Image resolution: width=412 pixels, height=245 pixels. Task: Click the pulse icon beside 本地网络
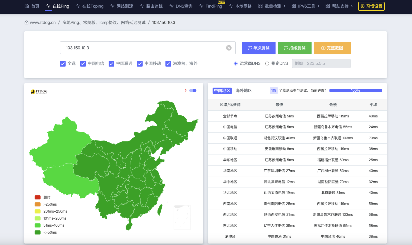[231, 6]
